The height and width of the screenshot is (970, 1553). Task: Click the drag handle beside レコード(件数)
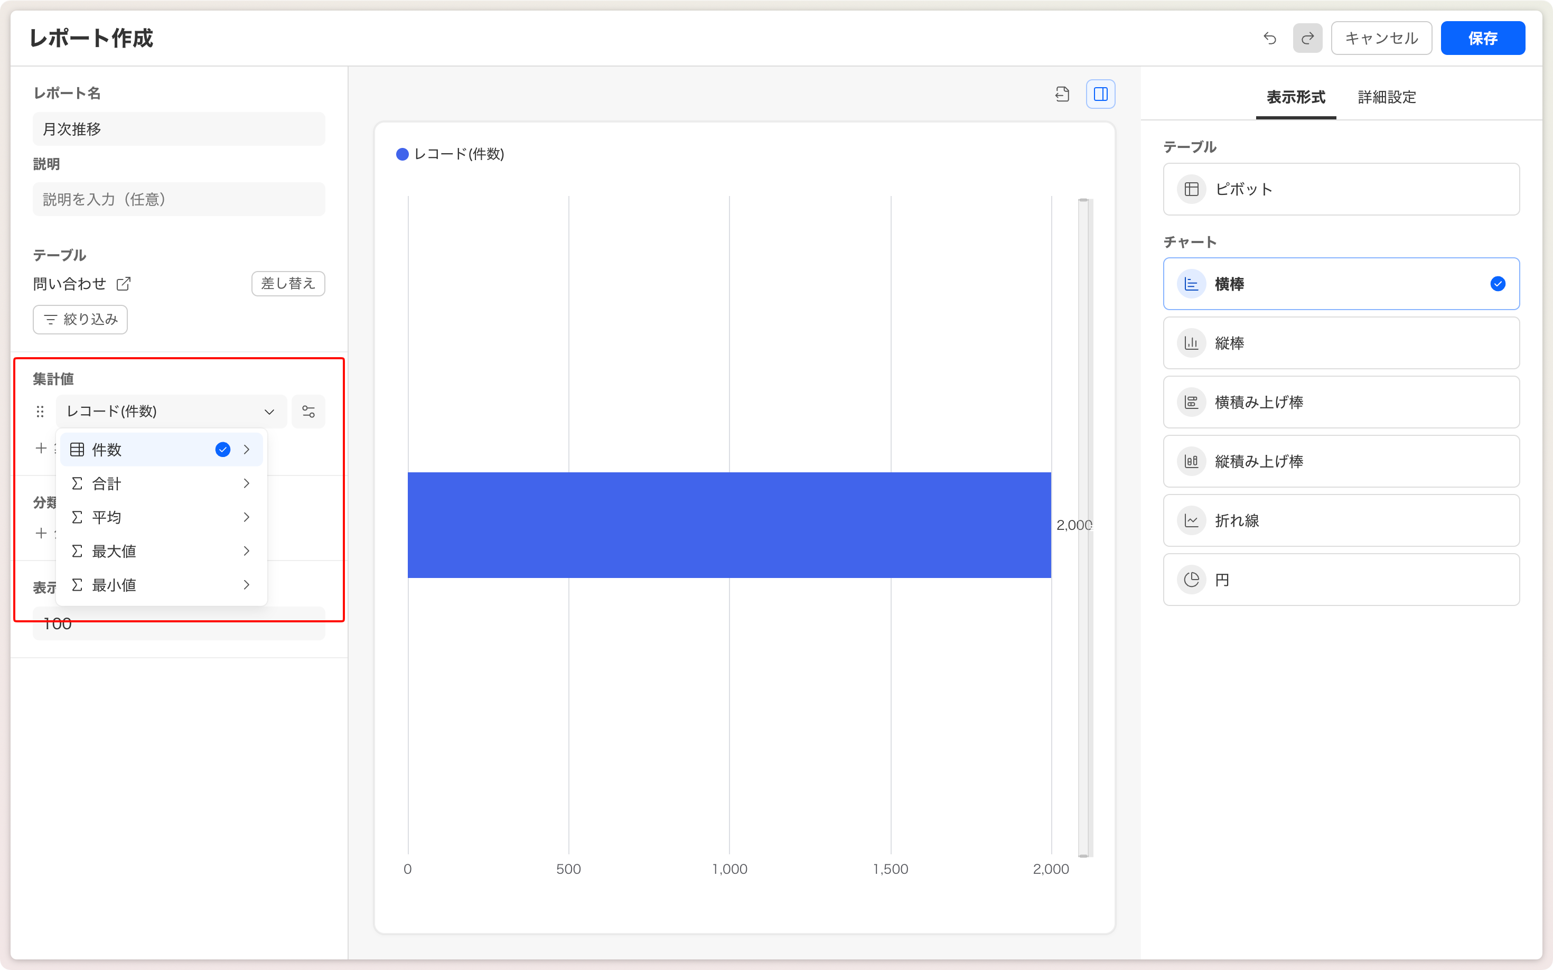tap(41, 411)
